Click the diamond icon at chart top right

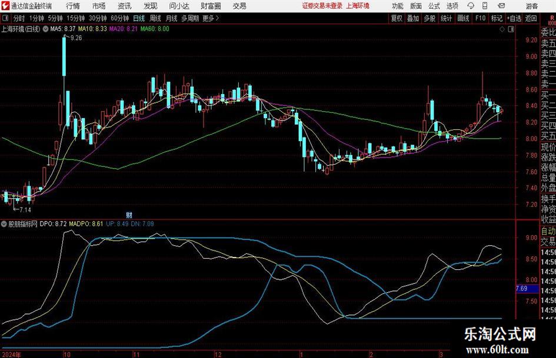(x=502, y=29)
